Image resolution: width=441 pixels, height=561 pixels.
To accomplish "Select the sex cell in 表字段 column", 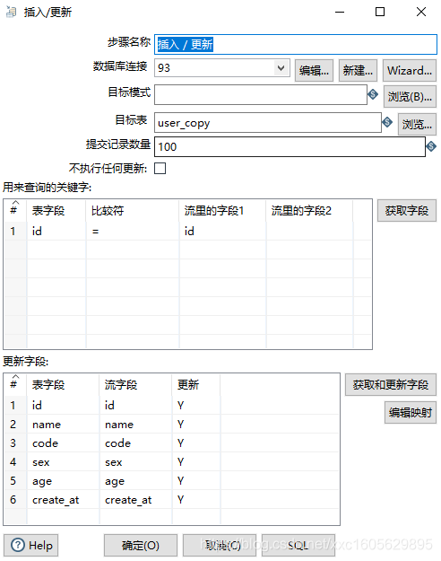I will pos(63,462).
